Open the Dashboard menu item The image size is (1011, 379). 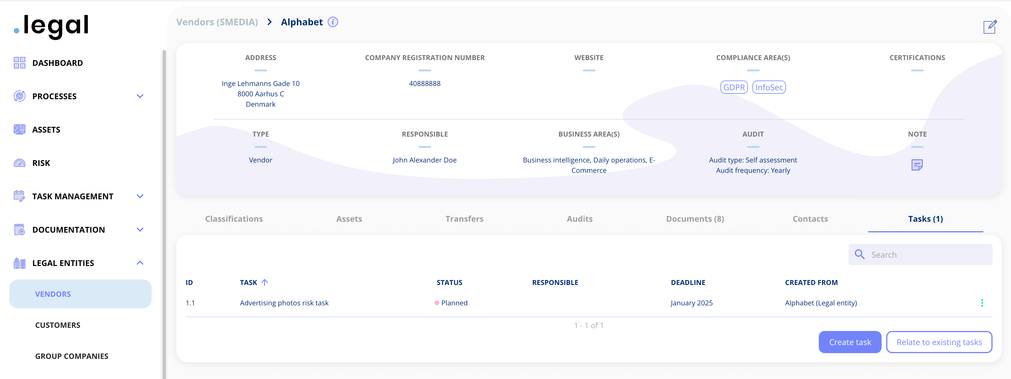point(57,63)
